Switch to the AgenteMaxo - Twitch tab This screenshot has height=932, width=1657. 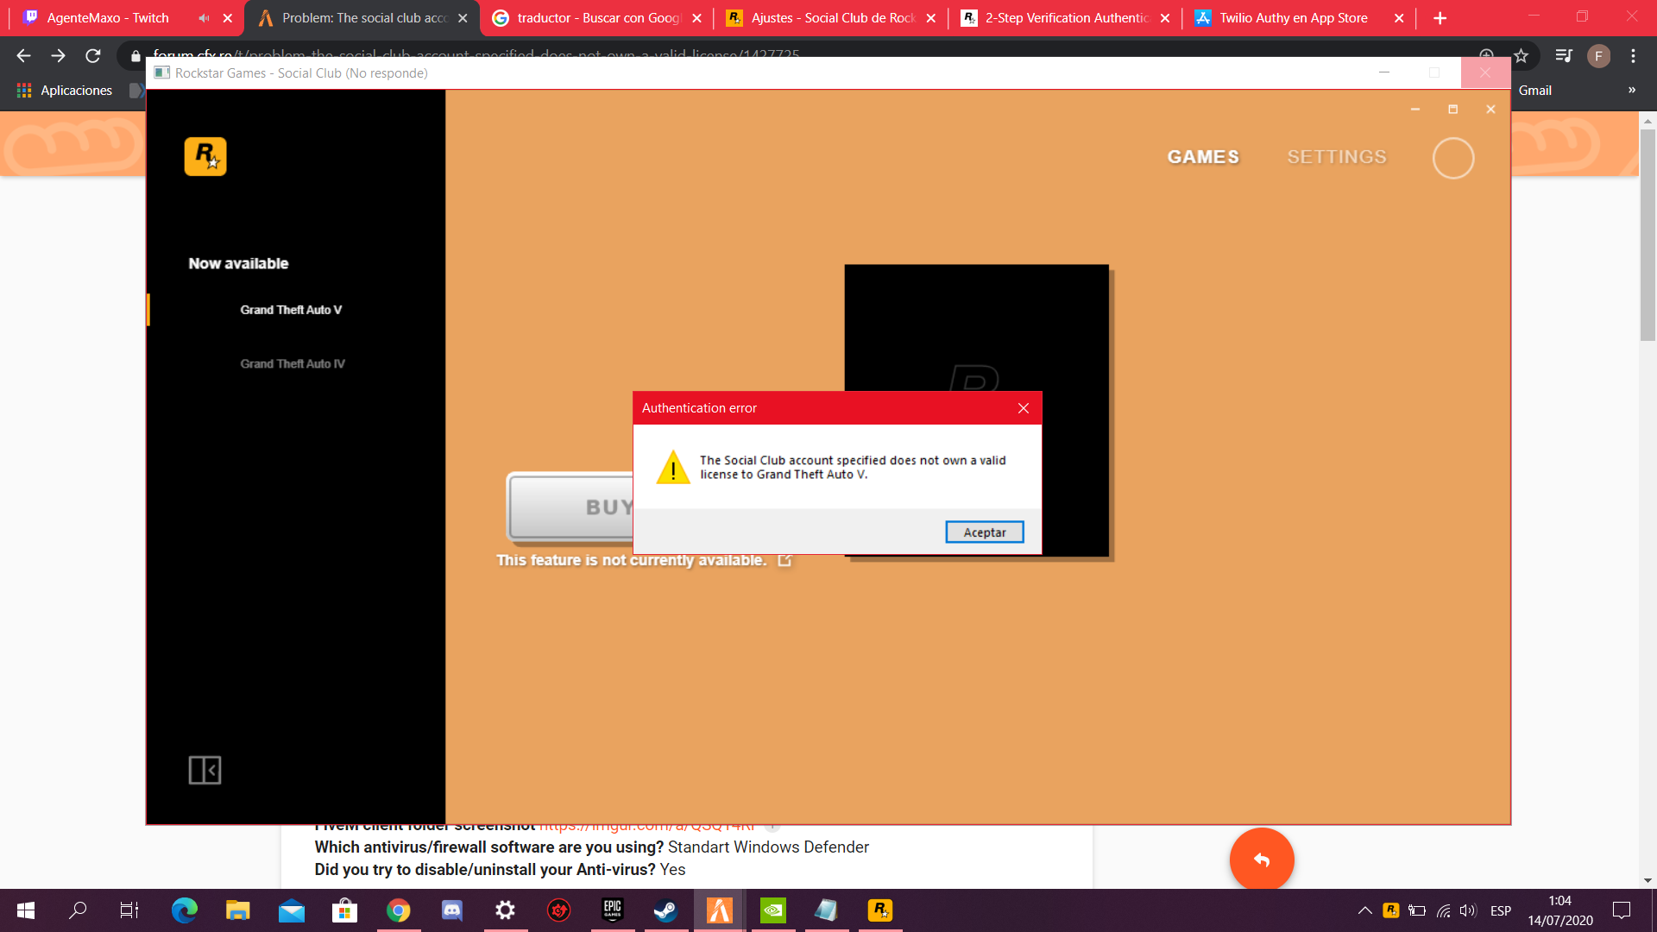click(x=108, y=18)
